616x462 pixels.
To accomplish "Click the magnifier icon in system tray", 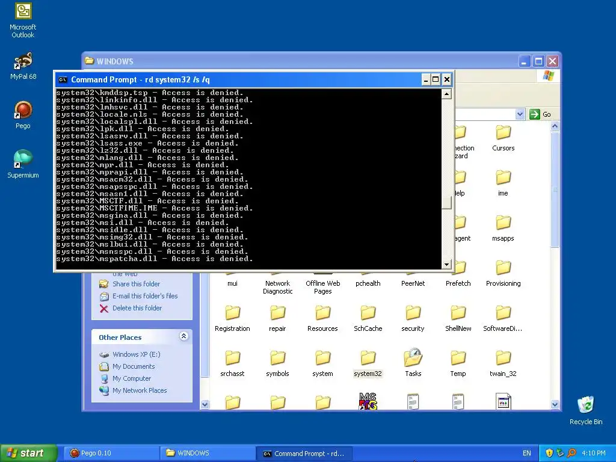I will point(572,453).
